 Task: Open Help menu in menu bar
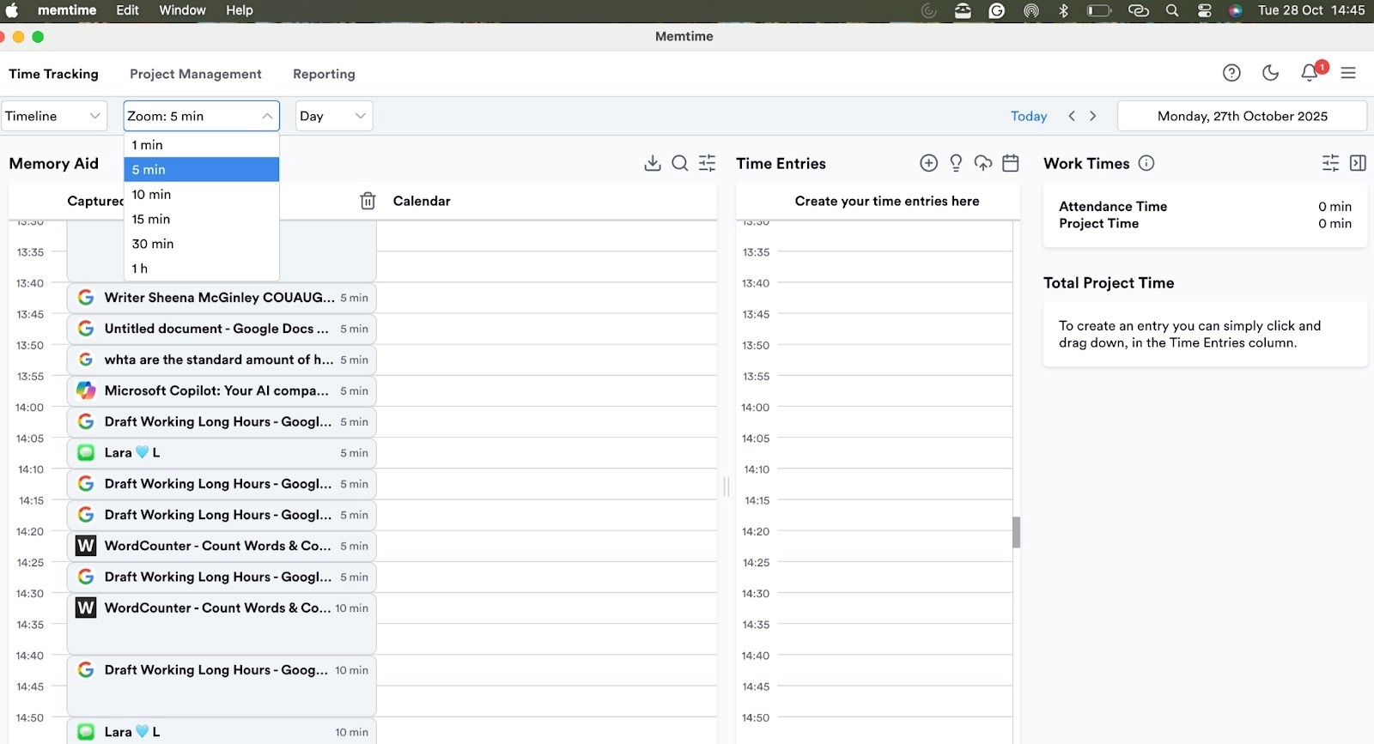point(240,10)
